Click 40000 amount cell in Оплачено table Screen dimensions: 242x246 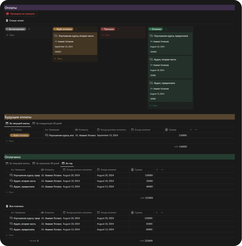click(x=149, y=187)
